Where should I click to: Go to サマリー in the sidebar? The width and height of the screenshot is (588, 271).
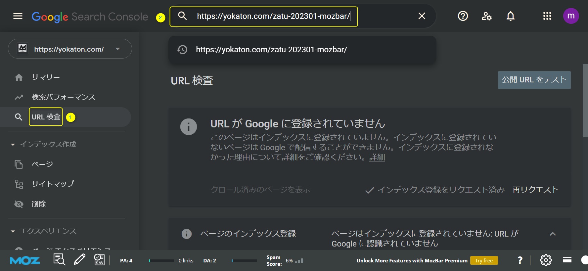pyautogui.click(x=45, y=77)
